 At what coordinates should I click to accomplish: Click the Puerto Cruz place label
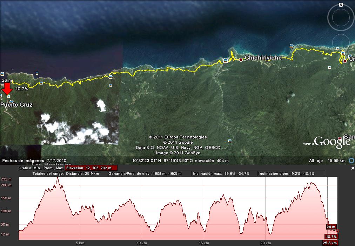(16, 105)
